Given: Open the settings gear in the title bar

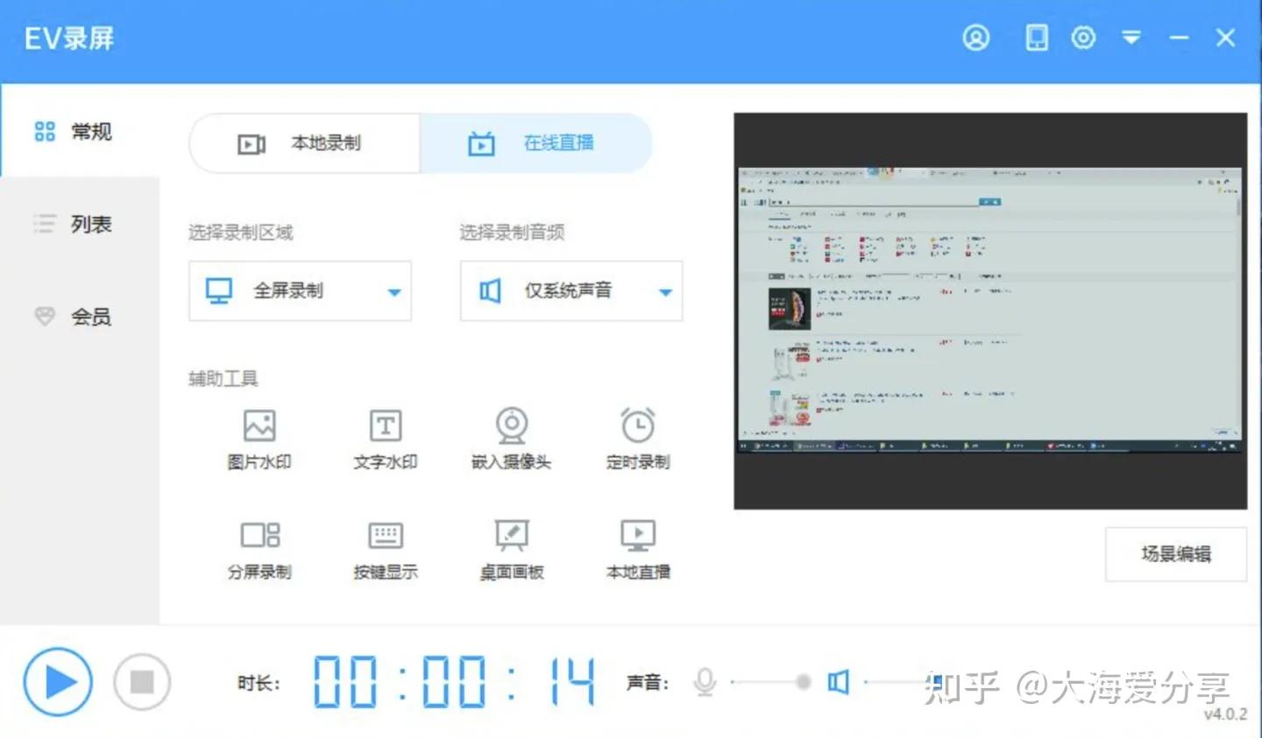Looking at the screenshot, I should click(x=1083, y=38).
